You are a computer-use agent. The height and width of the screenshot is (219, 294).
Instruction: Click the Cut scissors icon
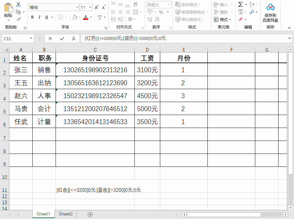[x=18, y=5]
